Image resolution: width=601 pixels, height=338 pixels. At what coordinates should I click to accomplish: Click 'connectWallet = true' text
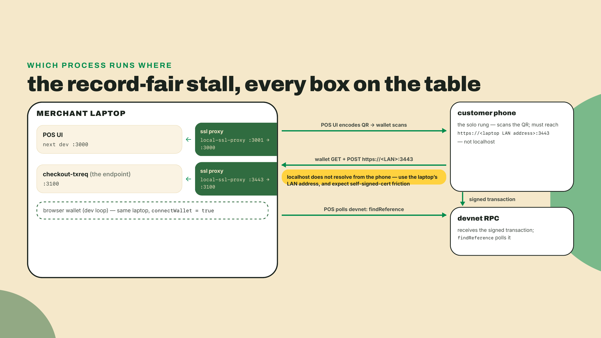(x=183, y=211)
